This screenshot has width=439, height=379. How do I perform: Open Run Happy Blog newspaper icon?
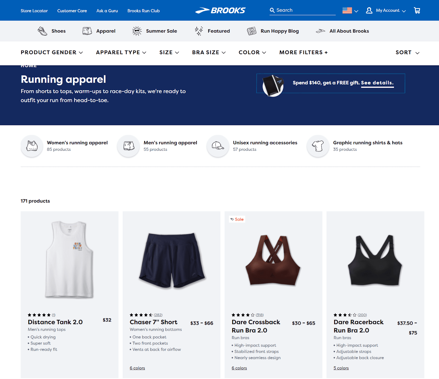click(x=251, y=31)
